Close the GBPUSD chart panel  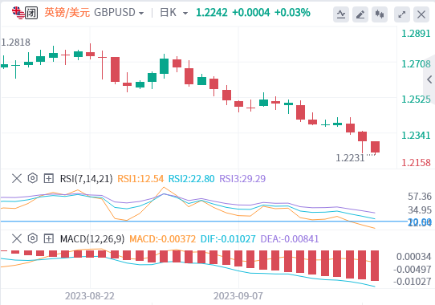click(421, 14)
